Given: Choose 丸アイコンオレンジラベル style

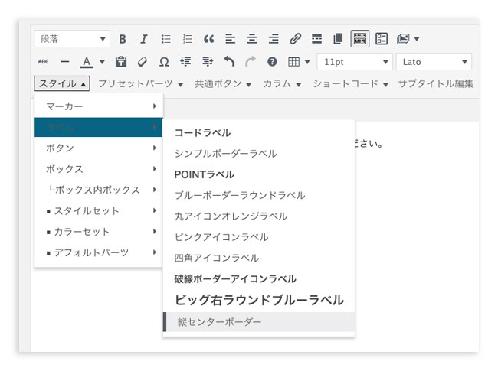Looking at the screenshot, I should coord(259,216).
